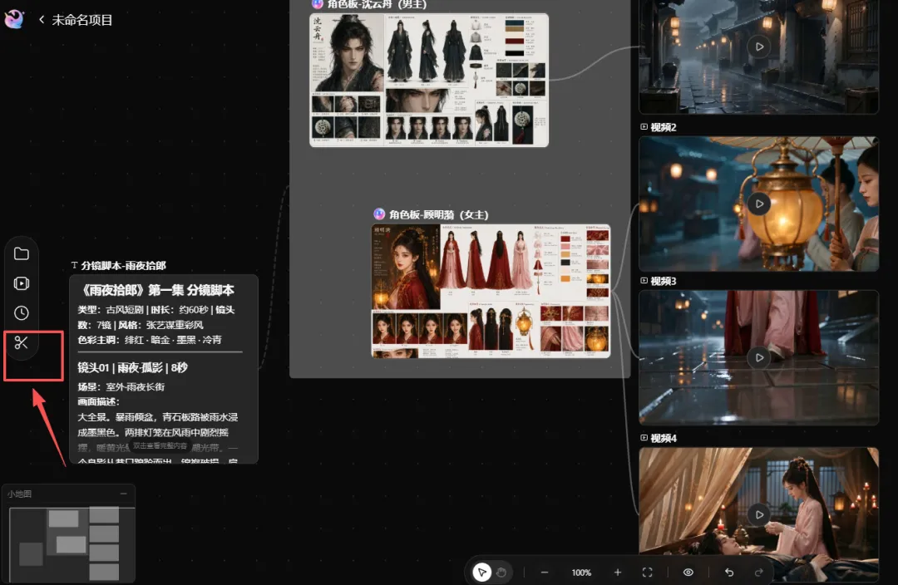Click the 双击查看完整内容 hint label
This screenshot has height=585, width=898.
point(160,445)
